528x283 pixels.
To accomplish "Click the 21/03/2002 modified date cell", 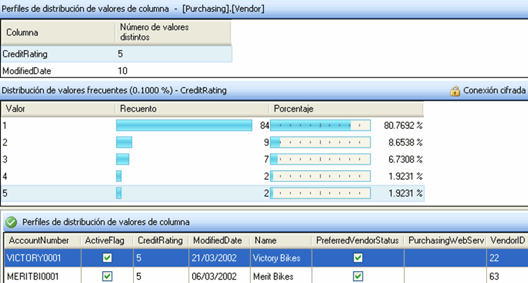I will 219,258.
